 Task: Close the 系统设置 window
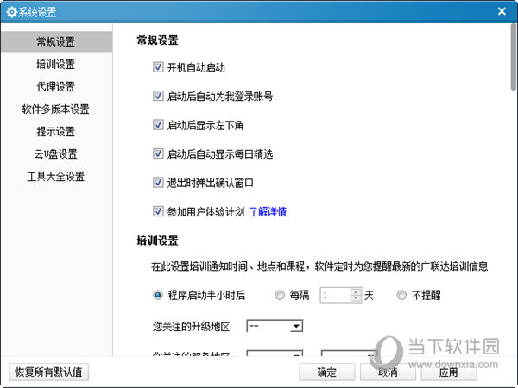point(502,11)
